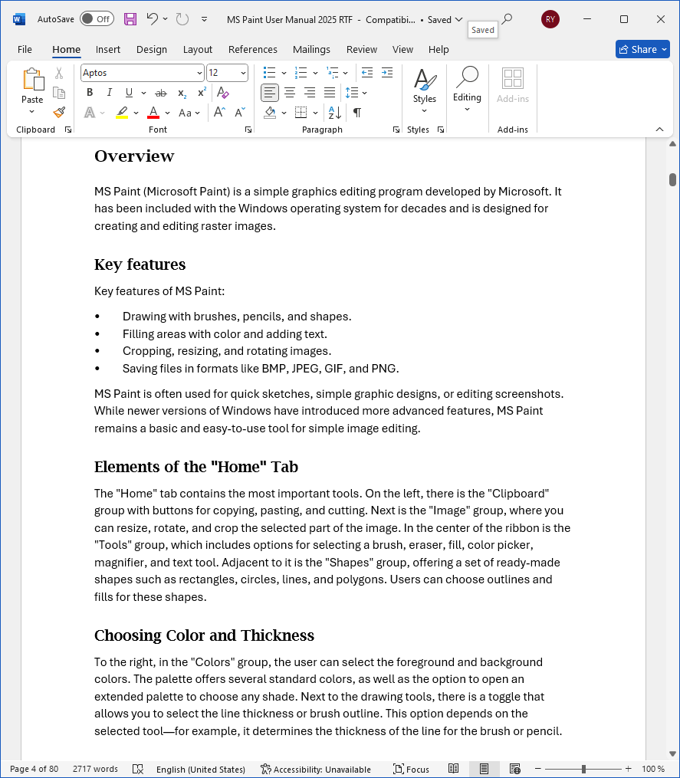Viewport: 680px width, 778px height.
Task: Toggle Show/Hide paragraph marks
Action: tap(356, 113)
